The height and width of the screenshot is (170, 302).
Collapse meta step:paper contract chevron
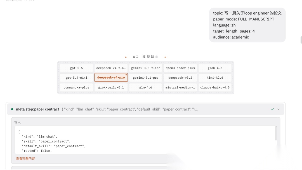(x=278, y=109)
